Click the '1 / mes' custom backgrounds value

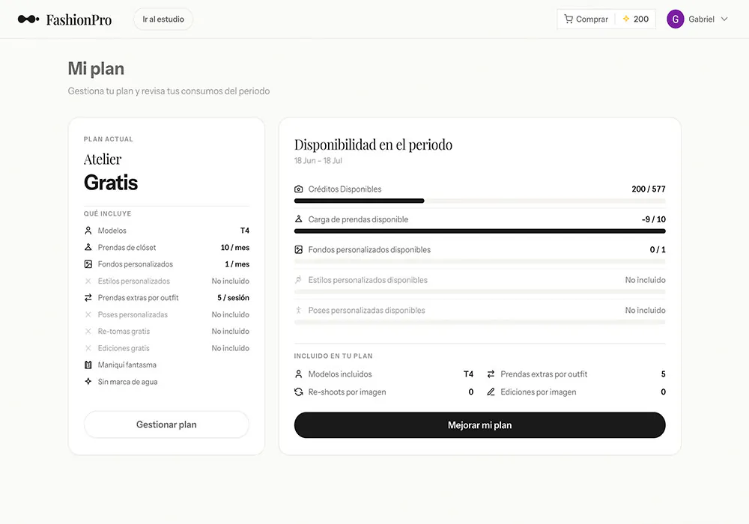coord(237,264)
